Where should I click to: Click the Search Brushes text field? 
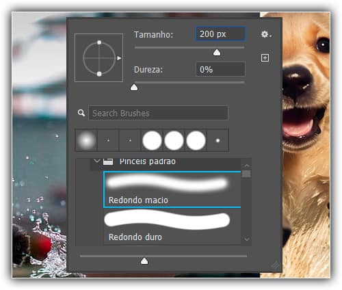[x=158, y=113]
